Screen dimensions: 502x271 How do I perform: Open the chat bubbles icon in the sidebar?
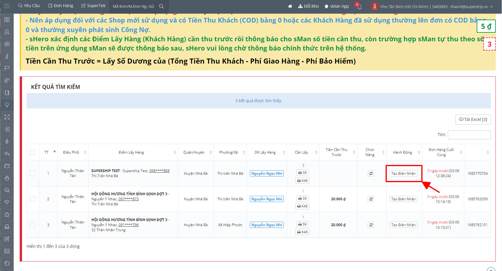pyautogui.click(x=7, y=190)
